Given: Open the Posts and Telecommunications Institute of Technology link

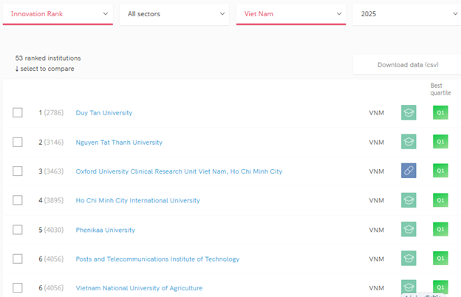Looking at the screenshot, I should coord(157,259).
